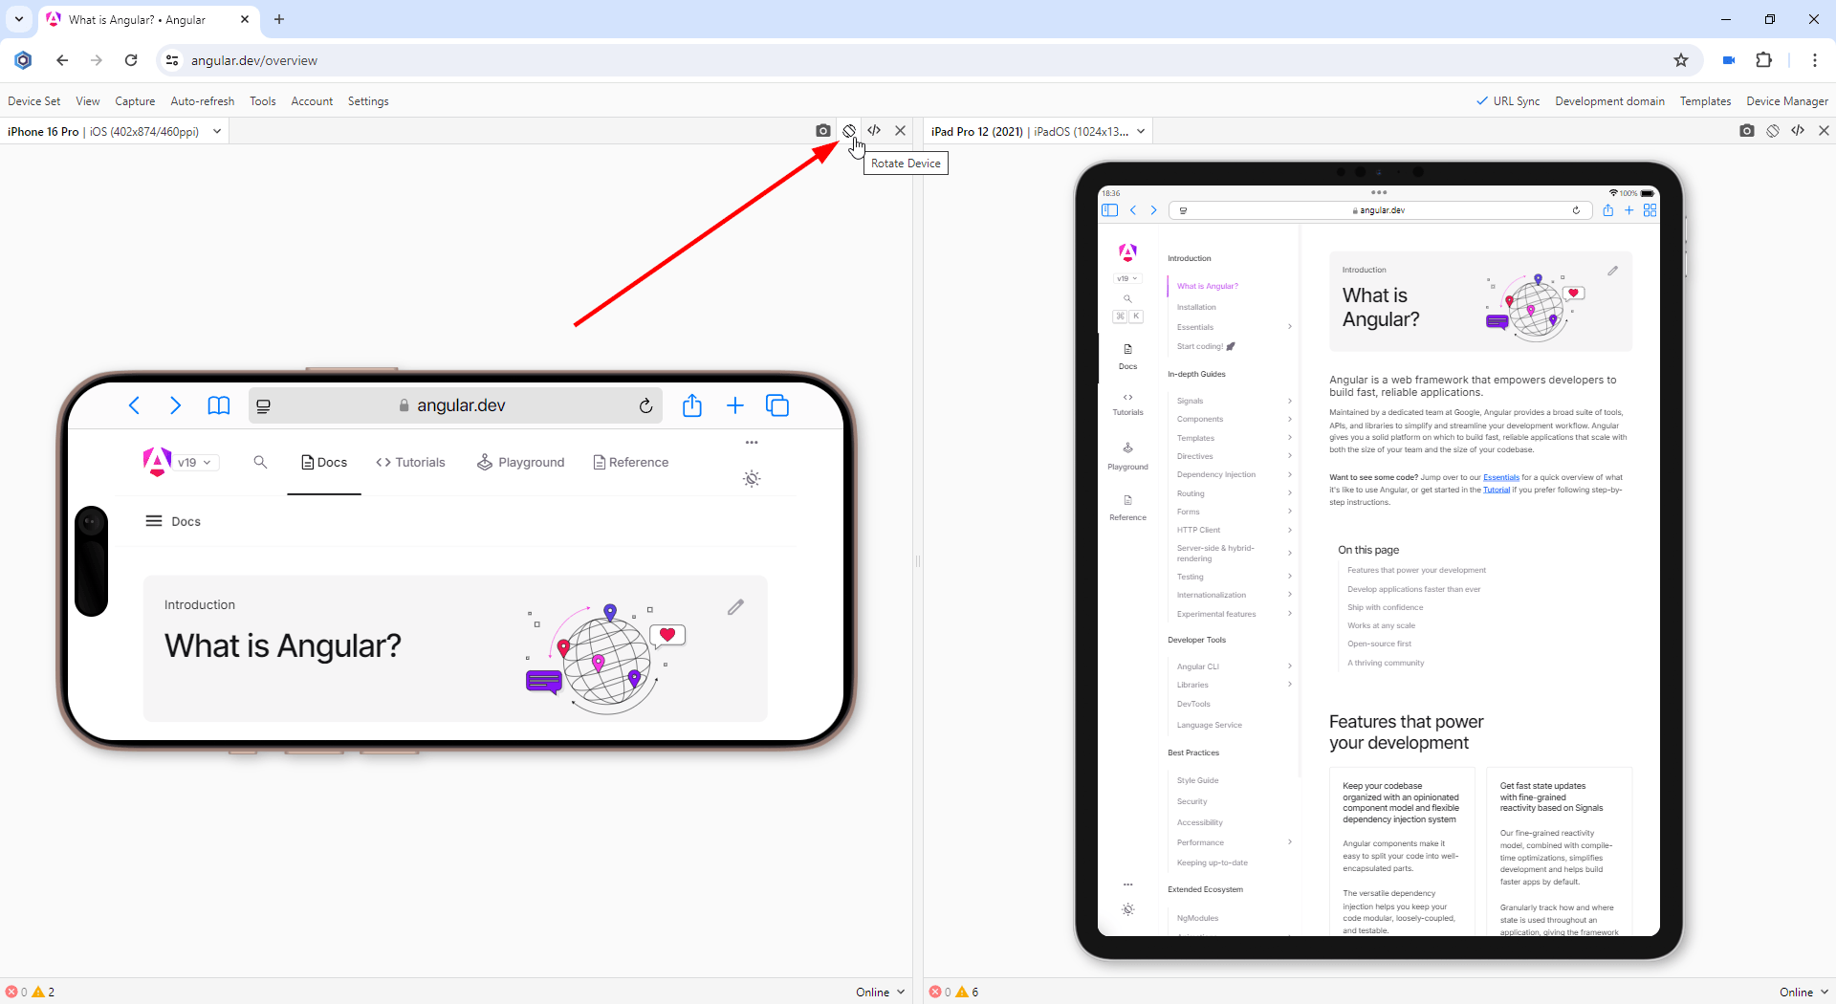Screen dimensions: 1836x1004
Task: Click share icon in iPhone Safari toolbar
Action: pyautogui.click(x=692, y=406)
